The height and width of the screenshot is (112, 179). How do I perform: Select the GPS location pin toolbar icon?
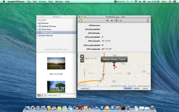pos(116,21)
